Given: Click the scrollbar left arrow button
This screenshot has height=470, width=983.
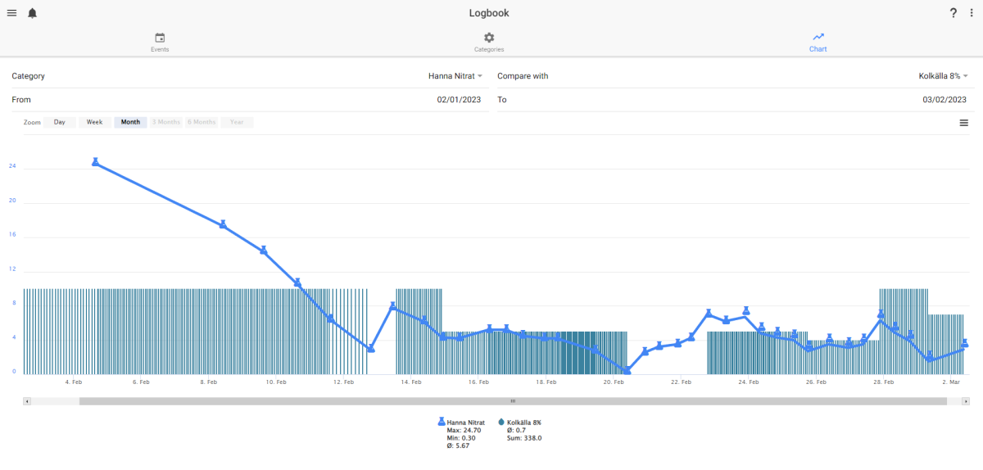Looking at the screenshot, I should pos(27,401).
